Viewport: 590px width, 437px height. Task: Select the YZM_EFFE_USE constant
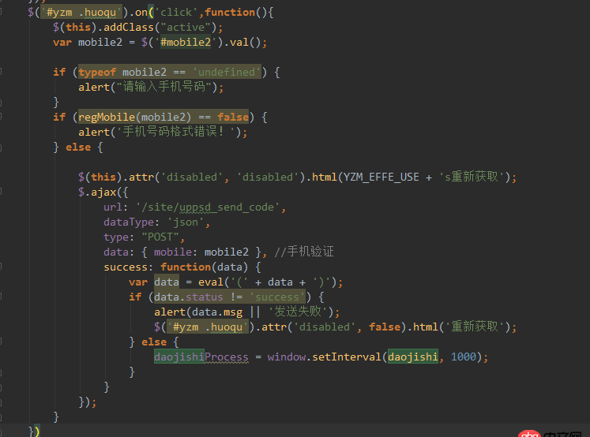click(381, 177)
